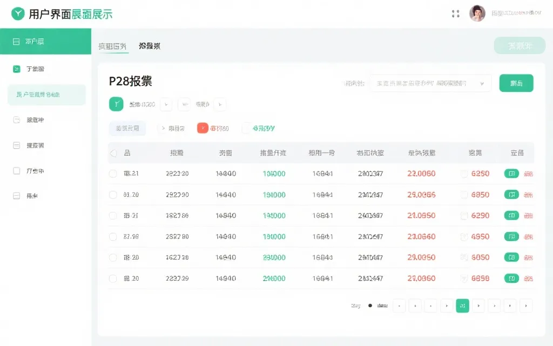Image resolution: width=553 pixels, height=346 pixels.
Task: Check the checkbox on the first table row
Action: pos(112,173)
